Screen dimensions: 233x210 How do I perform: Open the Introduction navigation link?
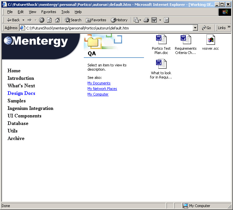point(21,78)
